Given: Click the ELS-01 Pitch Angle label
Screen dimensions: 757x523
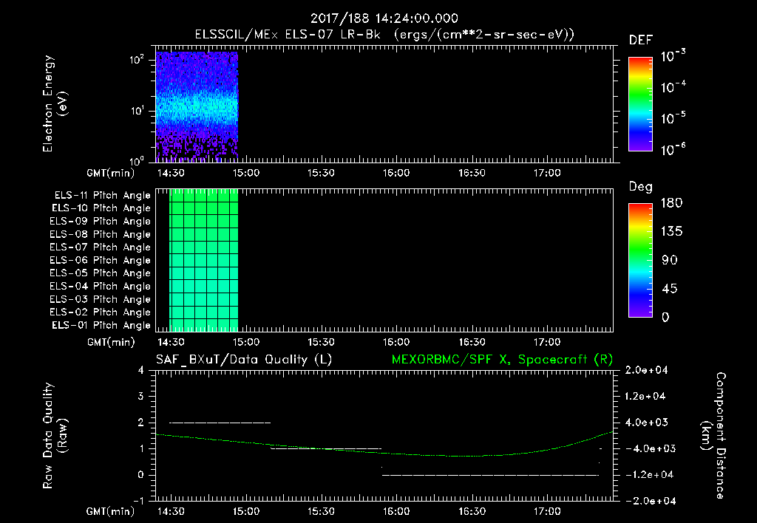Looking at the screenshot, I should [x=101, y=325].
